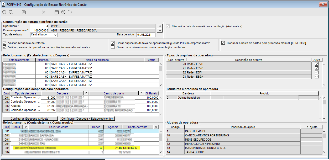Viewport: 329px width, 160px height.
Task: Click the undo/refresh icon in the toolbar
Action: 4,12
